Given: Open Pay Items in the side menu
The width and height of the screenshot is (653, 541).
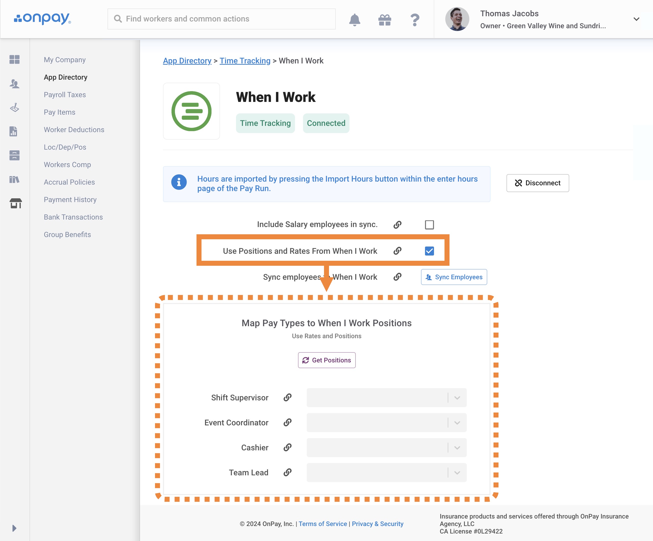Looking at the screenshot, I should tap(59, 112).
